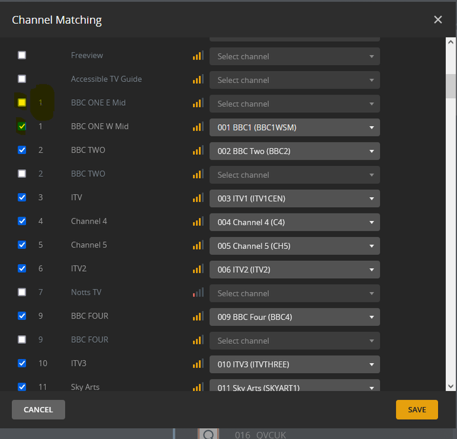This screenshot has width=457, height=439.
Task: Uncheck ITV3 checkbox
Action: click(x=22, y=363)
